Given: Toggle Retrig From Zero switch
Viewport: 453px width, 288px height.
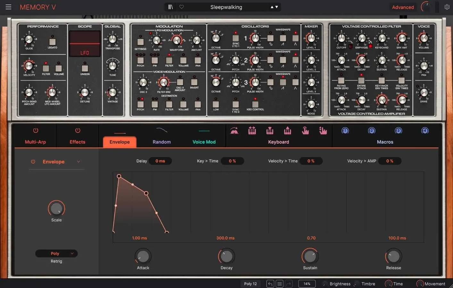Looking at the screenshot, I should [341, 80].
